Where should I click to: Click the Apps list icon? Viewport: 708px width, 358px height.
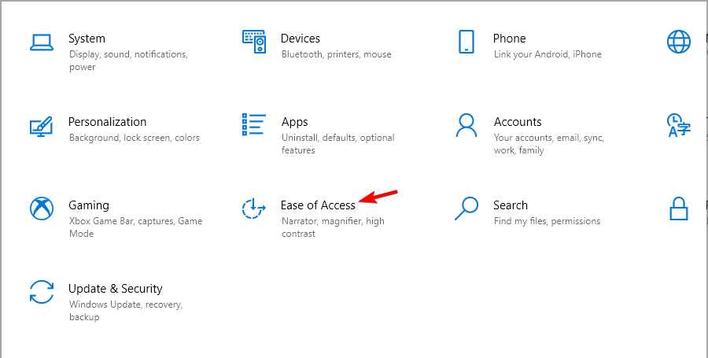click(254, 124)
